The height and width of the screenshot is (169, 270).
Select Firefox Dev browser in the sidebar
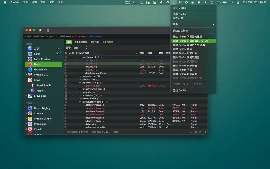point(40,70)
